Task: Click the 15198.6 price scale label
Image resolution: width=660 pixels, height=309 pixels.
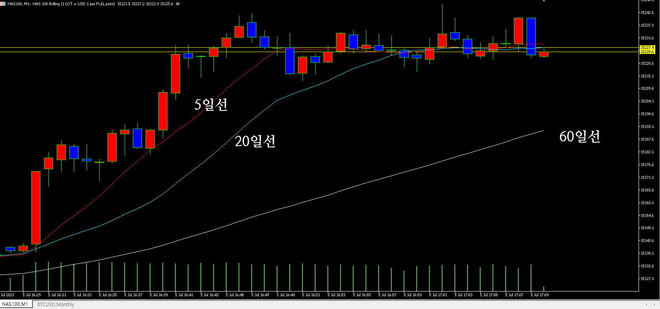Action: pyautogui.click(x=647, y=114)
